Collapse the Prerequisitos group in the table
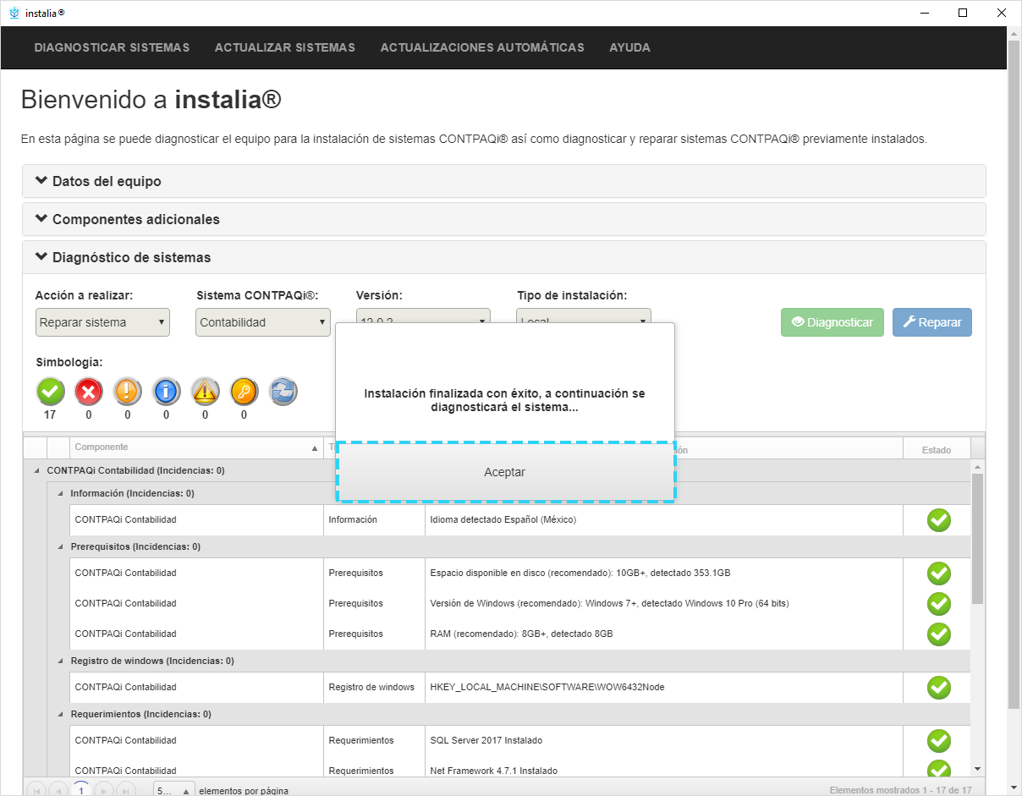 click(x=60, y=546)
